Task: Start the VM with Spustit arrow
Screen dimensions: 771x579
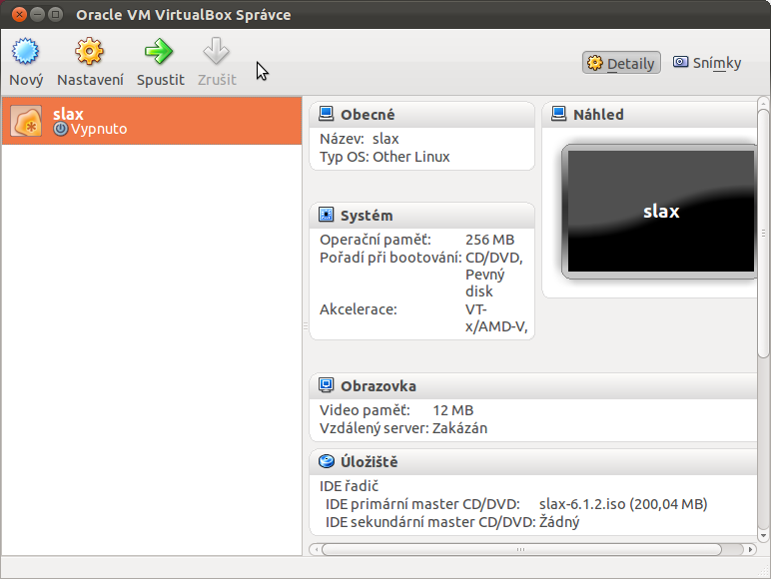Action: pyautogui.click(x=159, y=51)
